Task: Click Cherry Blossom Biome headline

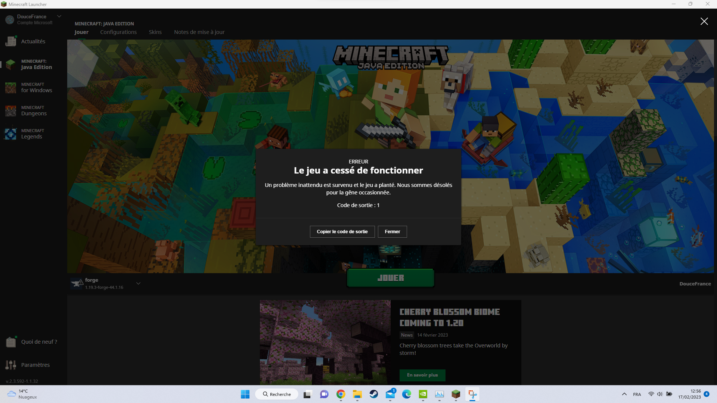Action: [450, 318]
